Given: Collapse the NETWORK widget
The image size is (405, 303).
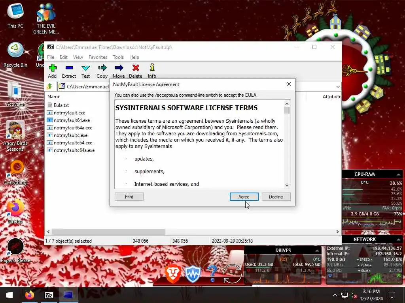Looking at the screenshot, I should pos(398,239).
